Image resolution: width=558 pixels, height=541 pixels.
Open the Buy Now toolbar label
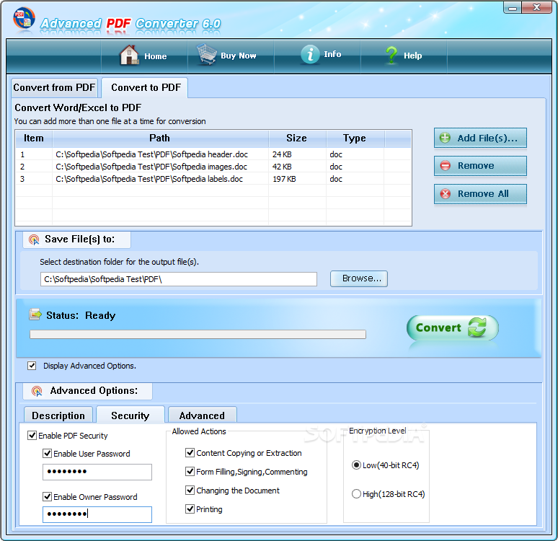tap(239, 56)
